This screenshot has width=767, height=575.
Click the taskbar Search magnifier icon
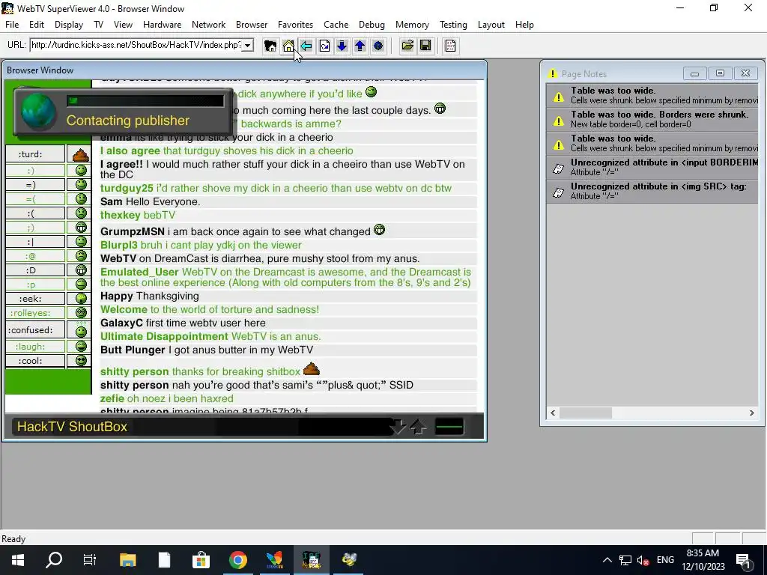point(54,560)
